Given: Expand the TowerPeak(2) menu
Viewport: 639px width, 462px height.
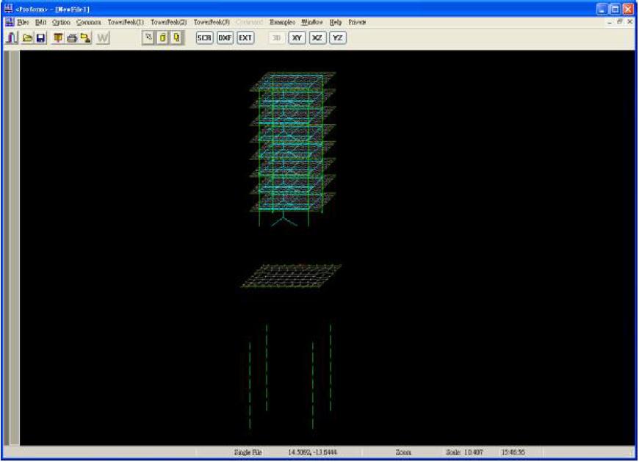Looking at the screenshot, I should coord(169,22).
